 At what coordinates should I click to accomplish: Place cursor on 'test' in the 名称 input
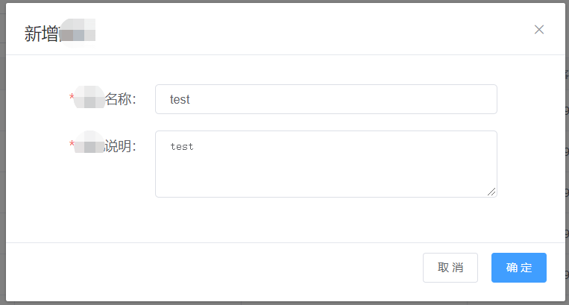180,99
